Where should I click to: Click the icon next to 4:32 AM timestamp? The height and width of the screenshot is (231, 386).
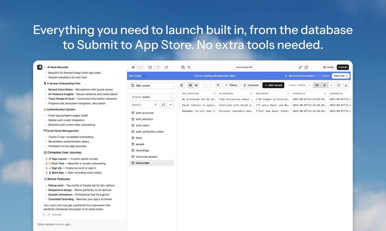[x=49, y=215]
